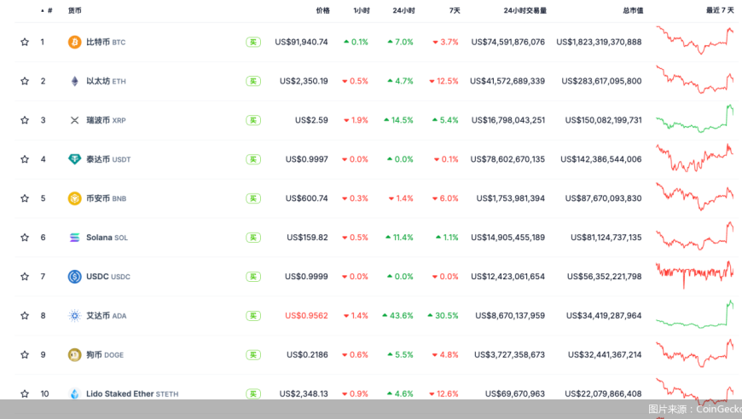The height and width of the screenshot is (419, 742).
Task: Favorite Bitcoin BTC with its star
Action: (x=25, y=42)
